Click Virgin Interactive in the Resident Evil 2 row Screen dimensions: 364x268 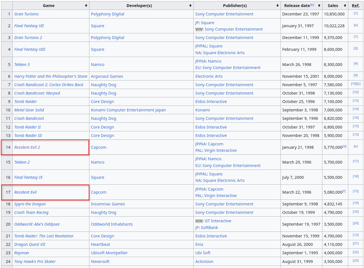click(x=220, y=150)
